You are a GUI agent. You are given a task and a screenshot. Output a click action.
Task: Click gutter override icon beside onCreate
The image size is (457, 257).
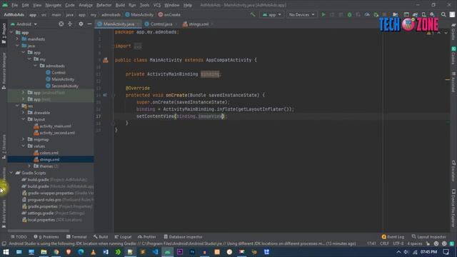pos(105,95)
